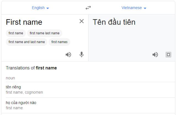
Task: Clear the source text with X
Action: [x=82, y=21]
